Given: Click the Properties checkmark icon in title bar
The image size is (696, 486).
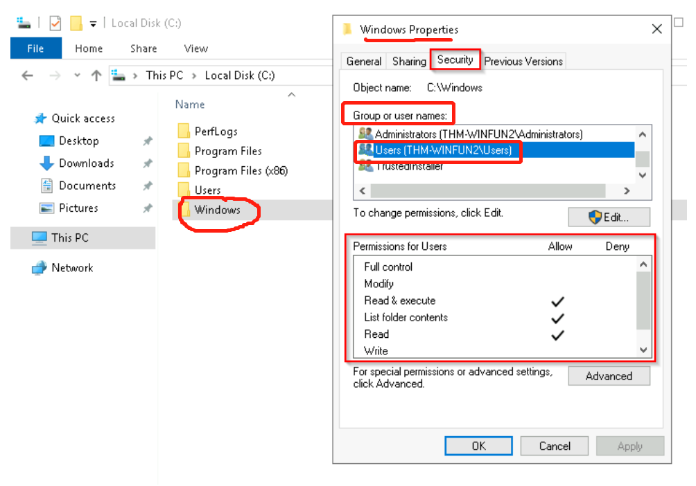Looking at the screenshot, I should tap(55, 24).
